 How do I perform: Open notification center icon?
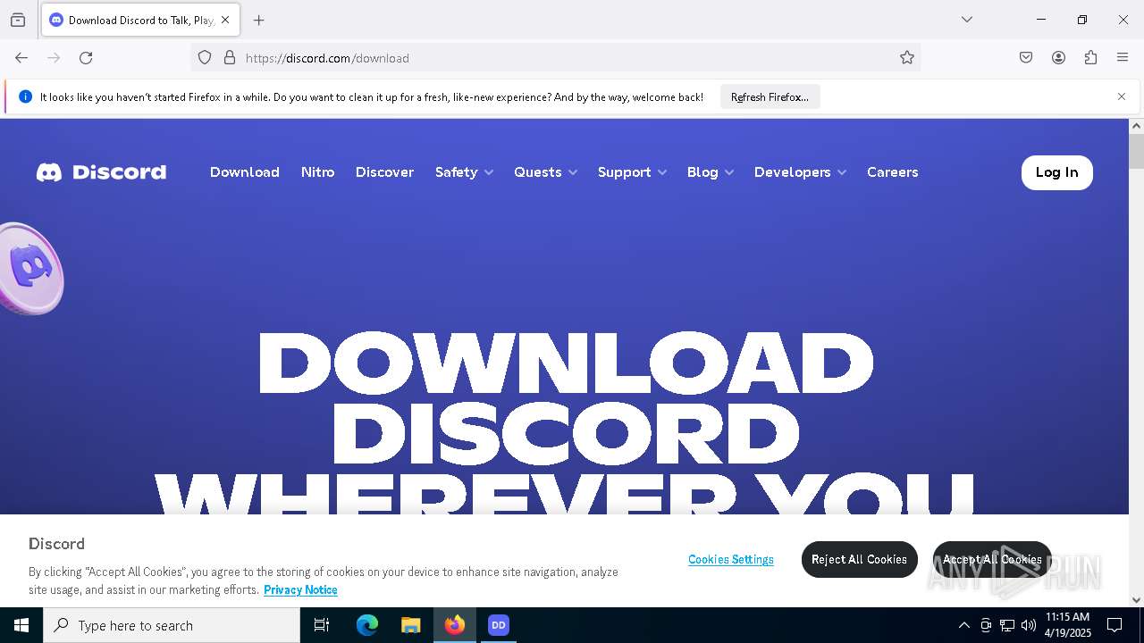1115,625
